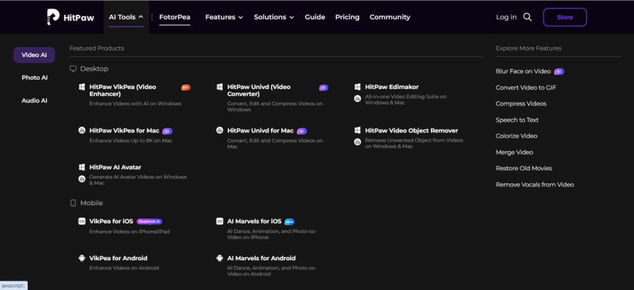Image resolution: width=634 pixels, height=290 pixels.
Task: Click Merge Video feature link
Action: tap(515, 152)
